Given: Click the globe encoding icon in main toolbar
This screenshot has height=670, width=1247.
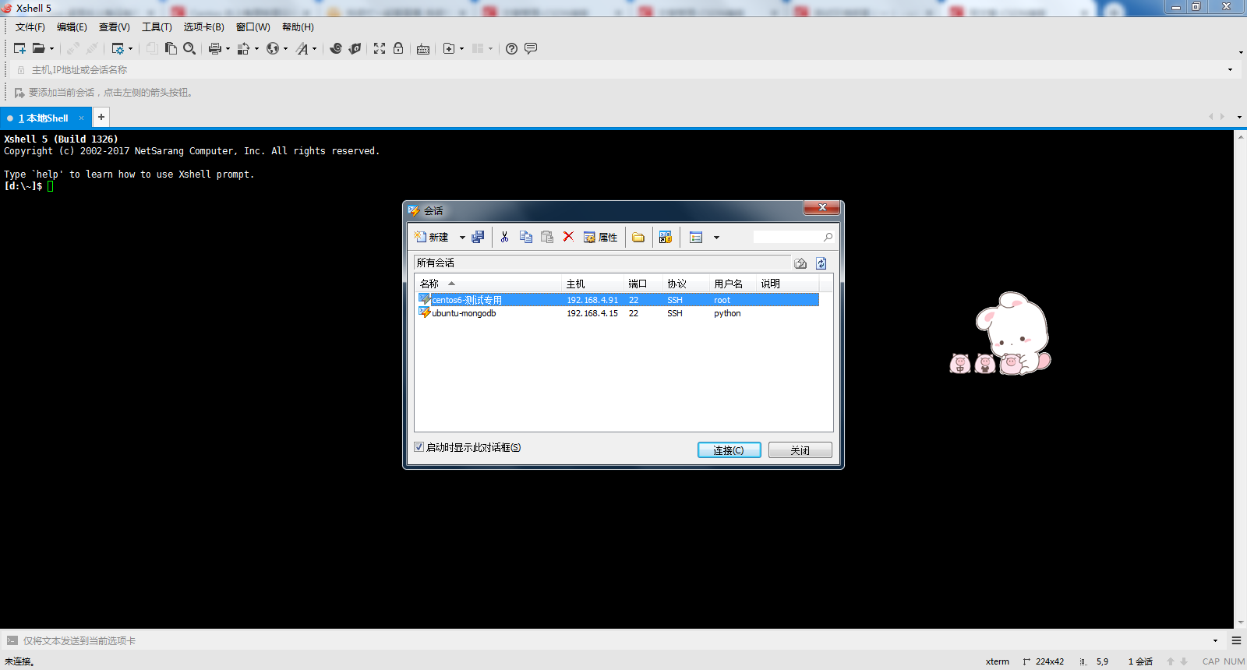Looking at the screenshot, I should point(272,48).
